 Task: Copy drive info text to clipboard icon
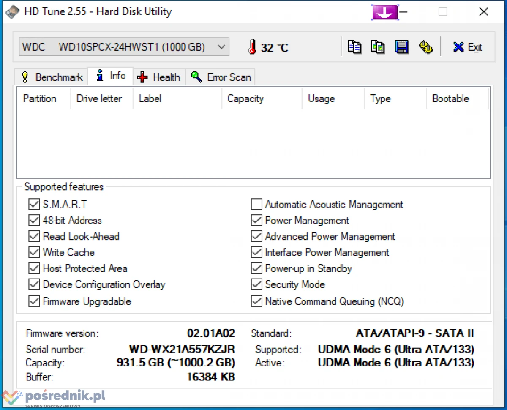(354, 47)
